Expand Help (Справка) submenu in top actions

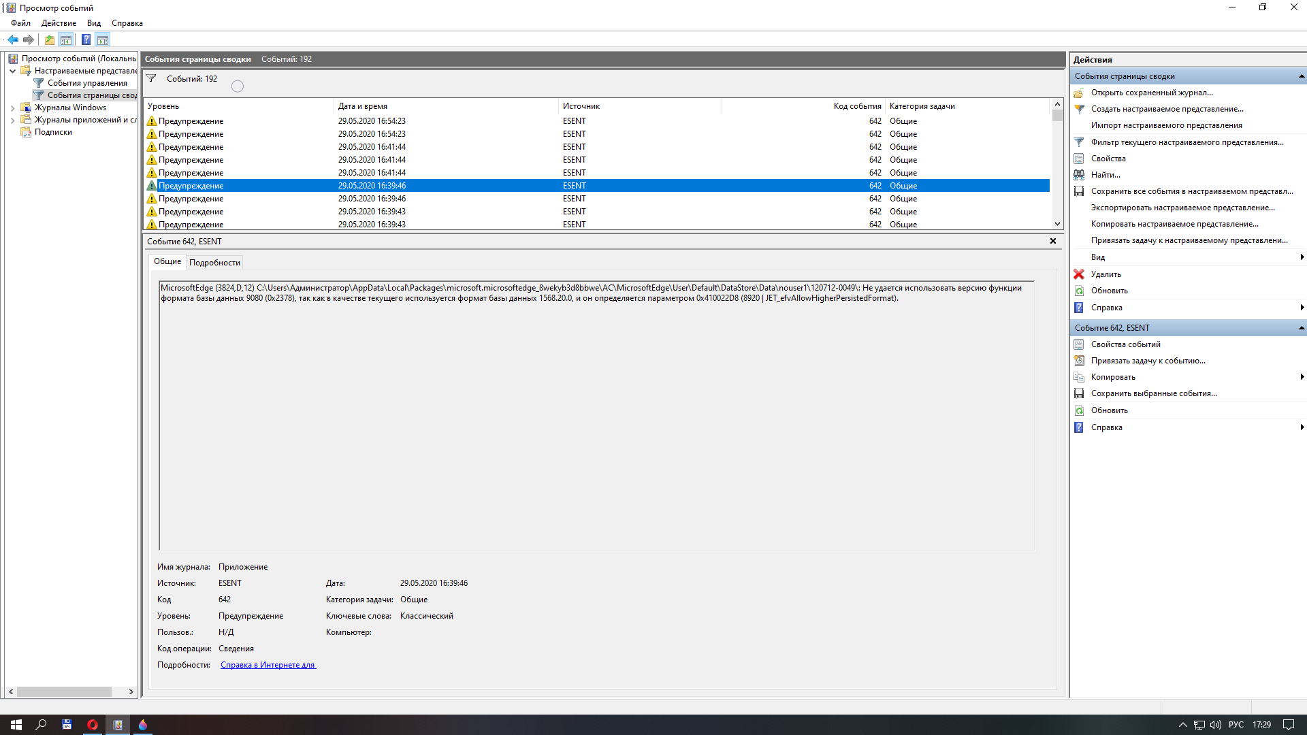(x=1302, y=308)
